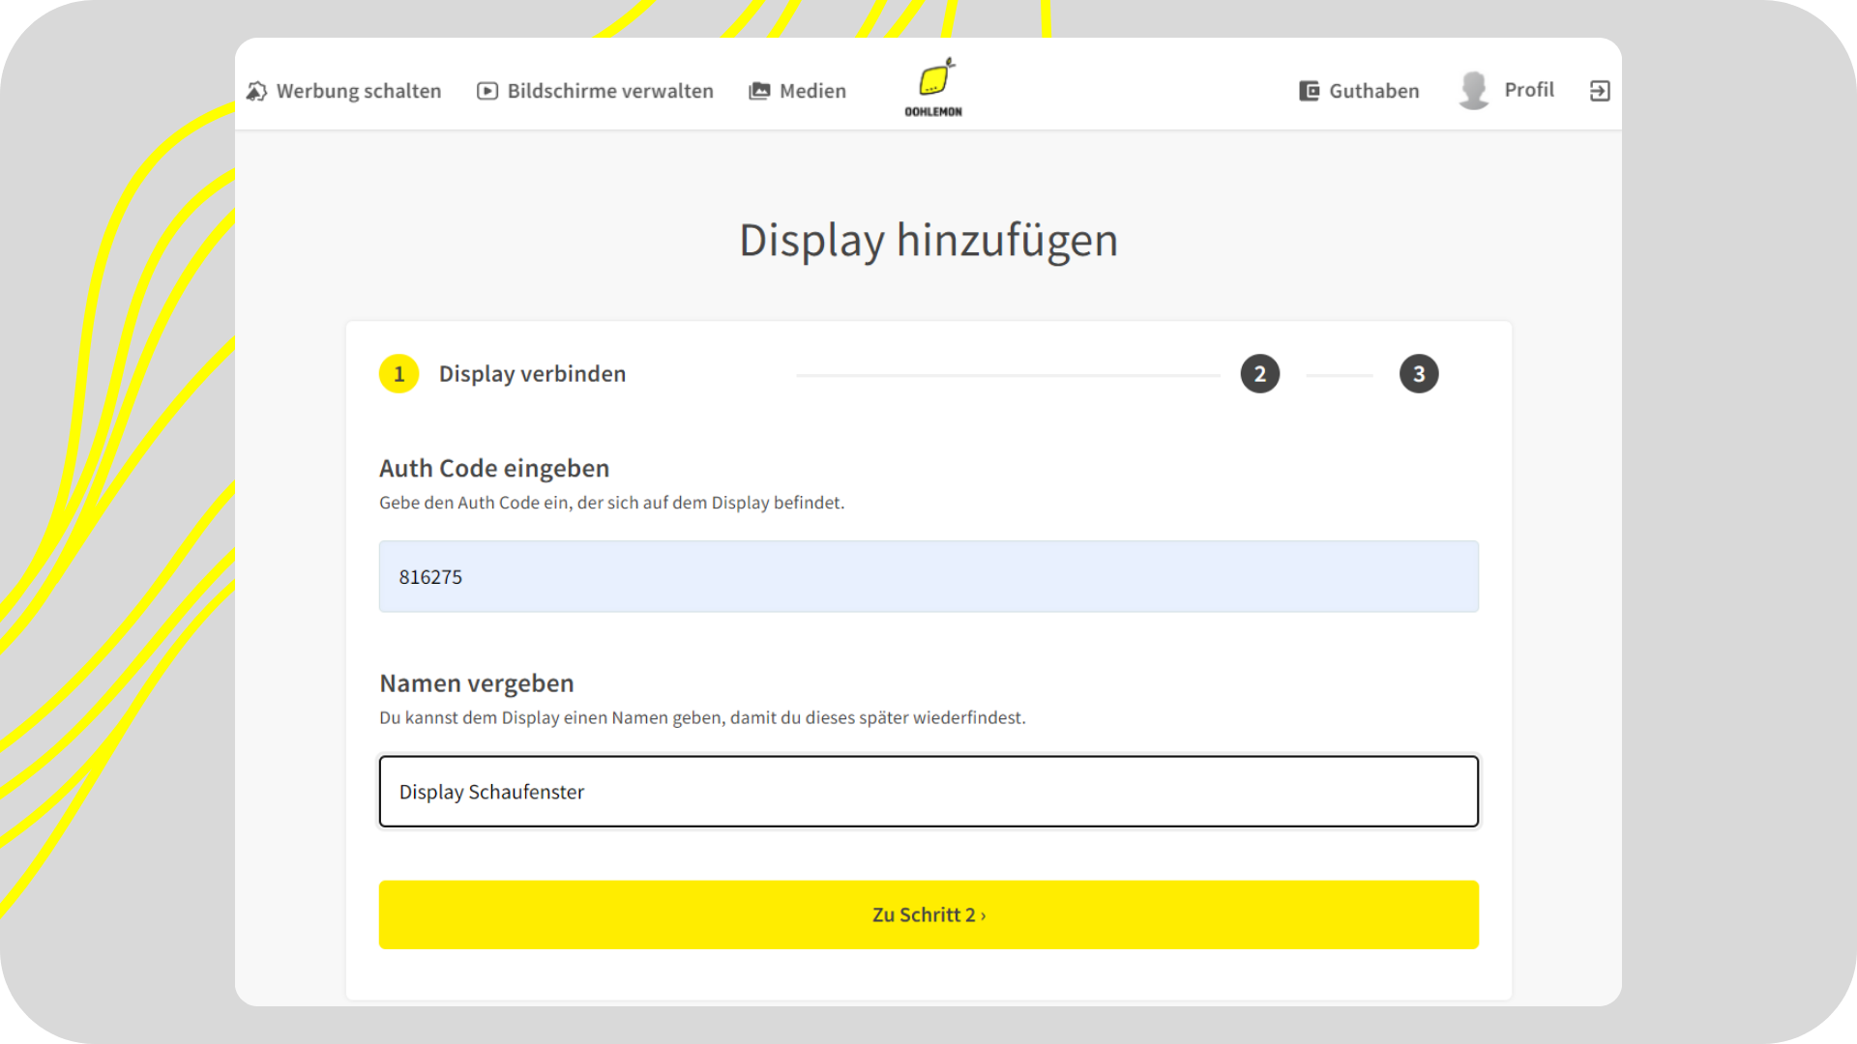This screenshot has width=1857, height=1044.
Task: Click the Display verbinden step label
Action: tap(532, 374)
